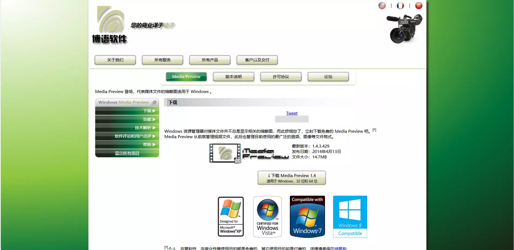Click the 文件大小: 14.7MB text

point(309,157)
